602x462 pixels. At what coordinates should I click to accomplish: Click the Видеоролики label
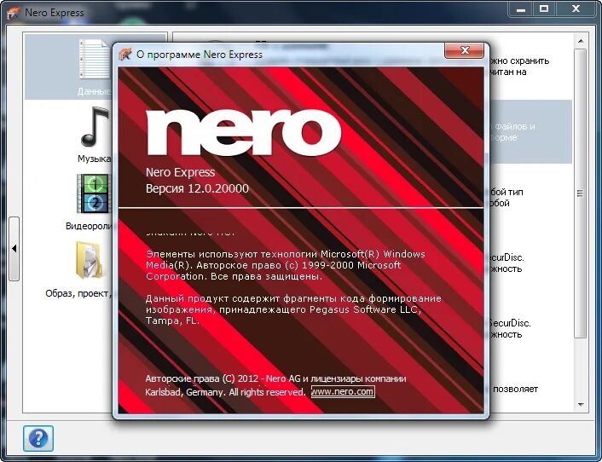coord(89,226)
